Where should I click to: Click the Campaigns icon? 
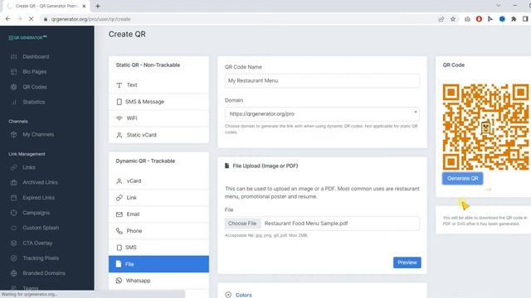point(13,213)
